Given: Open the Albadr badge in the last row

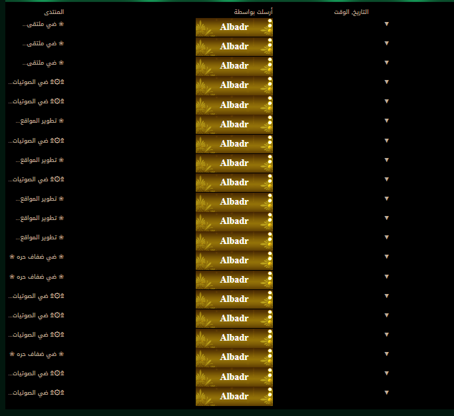Looking at the screenshot, I should [234, 396].
